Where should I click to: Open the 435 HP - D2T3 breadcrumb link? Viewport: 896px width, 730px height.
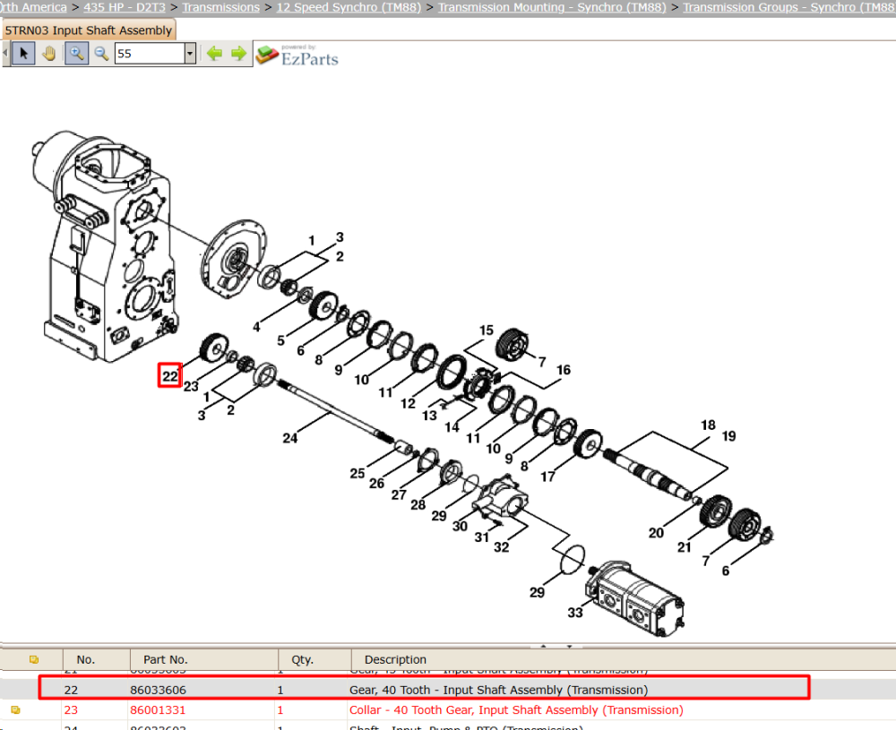point(125,7)
